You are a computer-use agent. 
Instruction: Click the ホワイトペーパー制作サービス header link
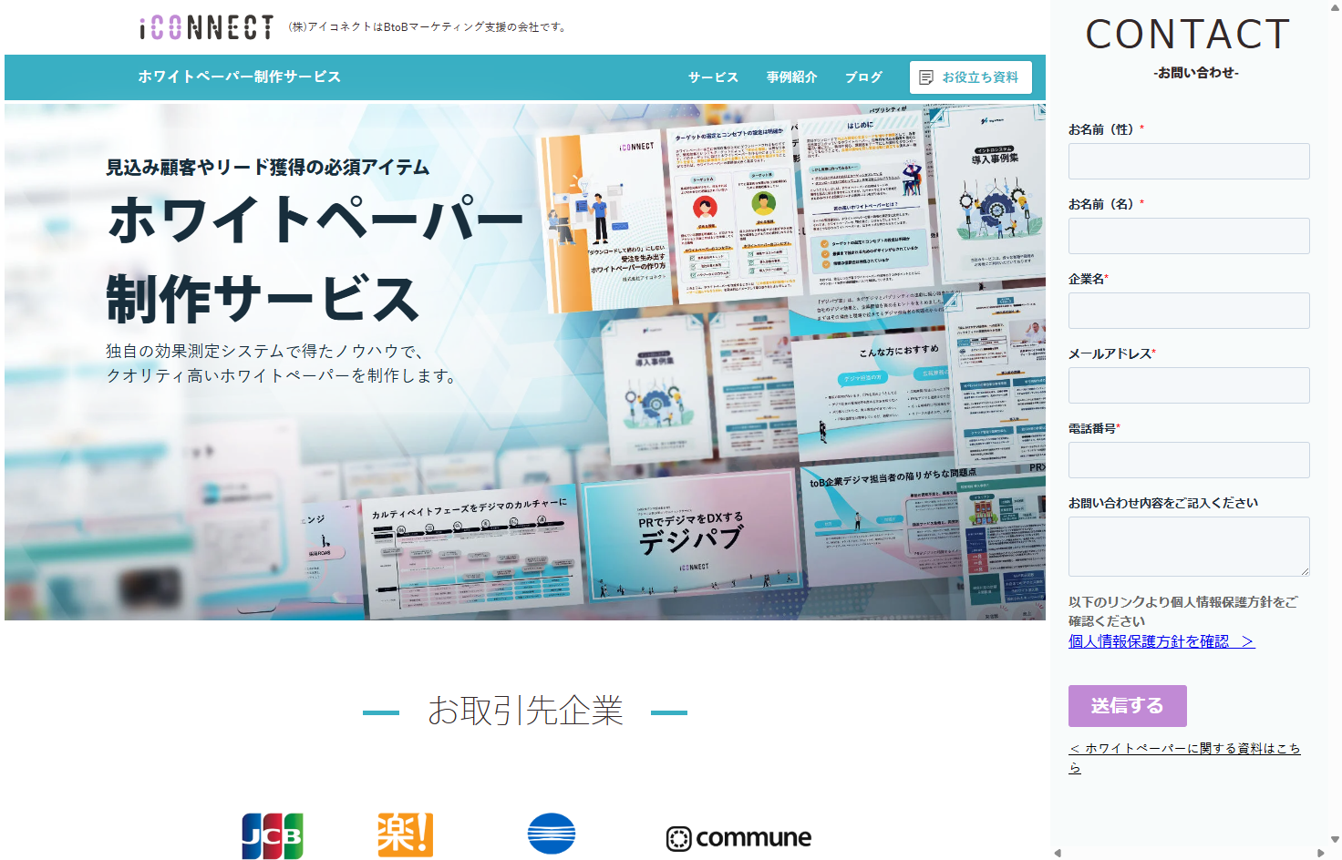(x=239, y=77)
